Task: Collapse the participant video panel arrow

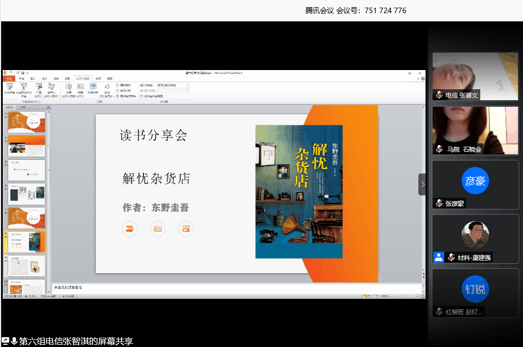Action: click(422, 184)
